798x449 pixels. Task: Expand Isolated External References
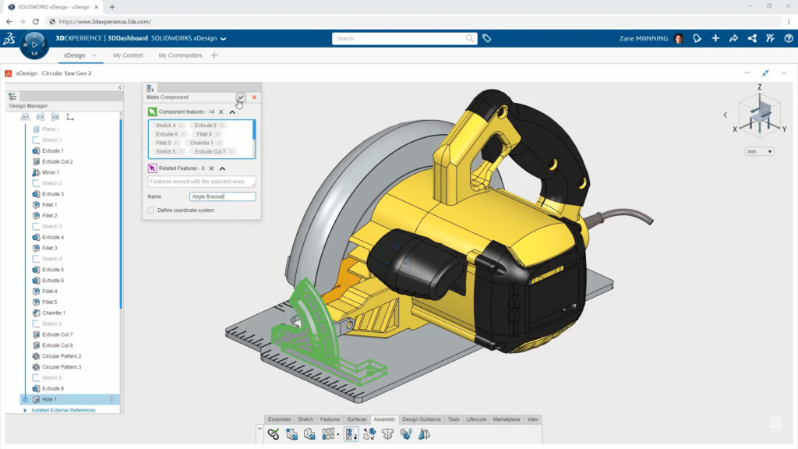25,410
